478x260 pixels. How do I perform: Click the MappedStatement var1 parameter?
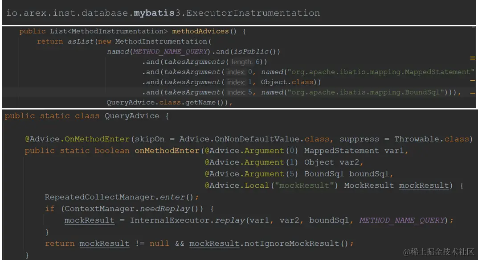[x=354, y=151]
